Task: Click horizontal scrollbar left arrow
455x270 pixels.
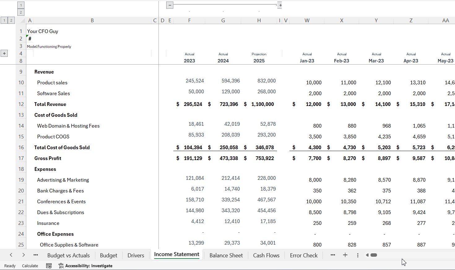Action: coord(367,255)
